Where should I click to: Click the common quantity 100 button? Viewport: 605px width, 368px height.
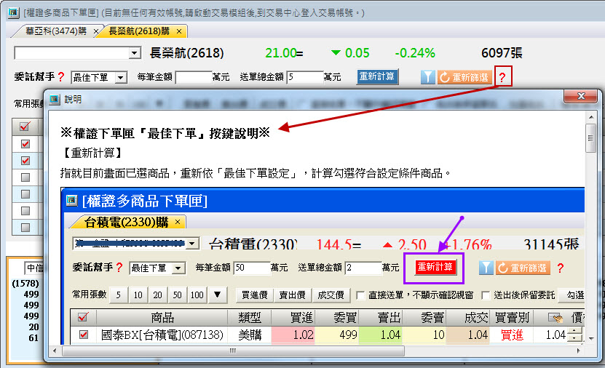click(x=197, y=295)
